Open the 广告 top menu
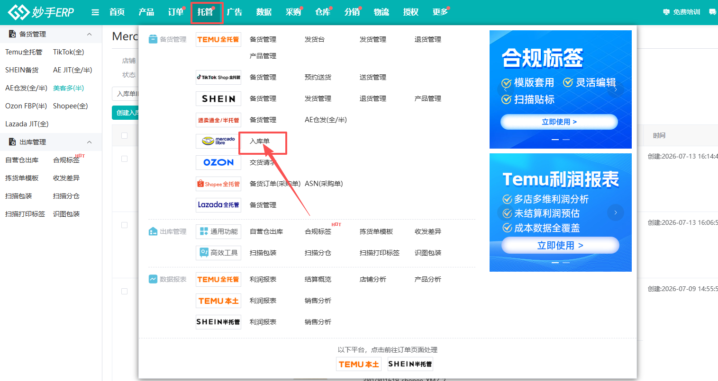This screenshot has width=718, height=381. pyautogui.click(x=235, y=12)
